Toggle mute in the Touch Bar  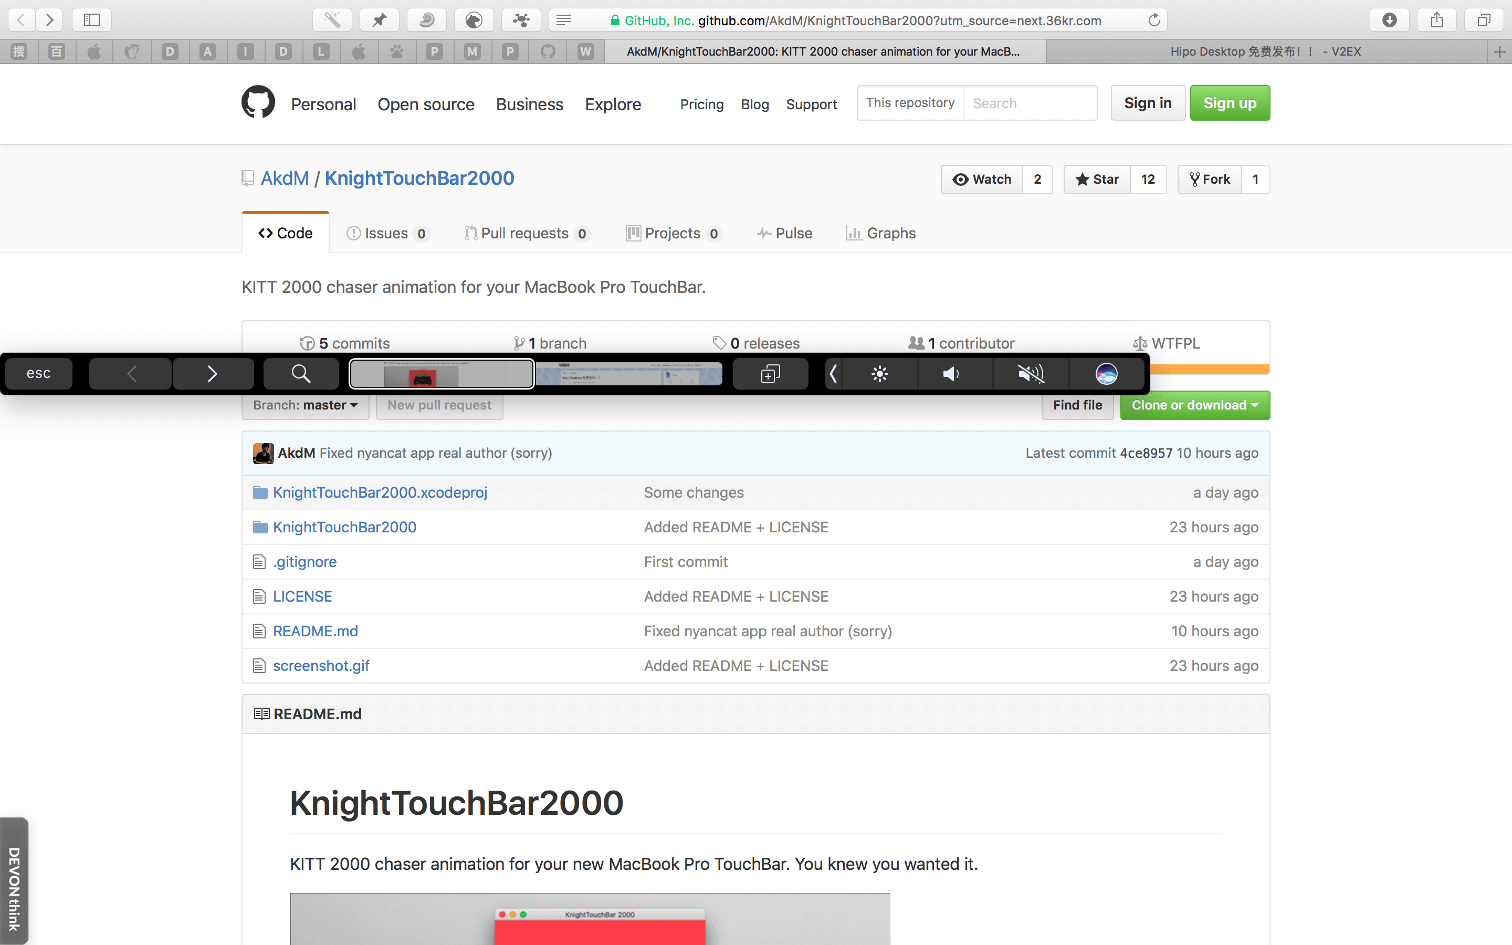(1031, 374)
